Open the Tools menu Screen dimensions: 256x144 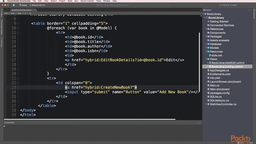click(98, 1)
